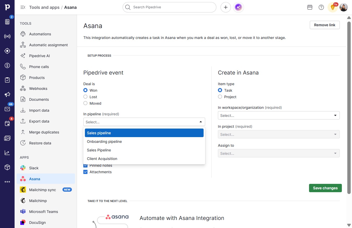Click the Save changes button
Image resolution: width=352 pixels, height=228 pixels.
[x=325, y=188]
